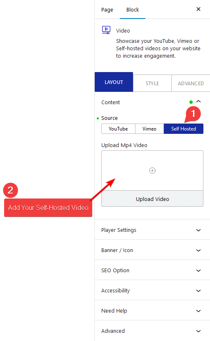
Task: Open the STYLE tab
Action: click(x=152, y=83)
